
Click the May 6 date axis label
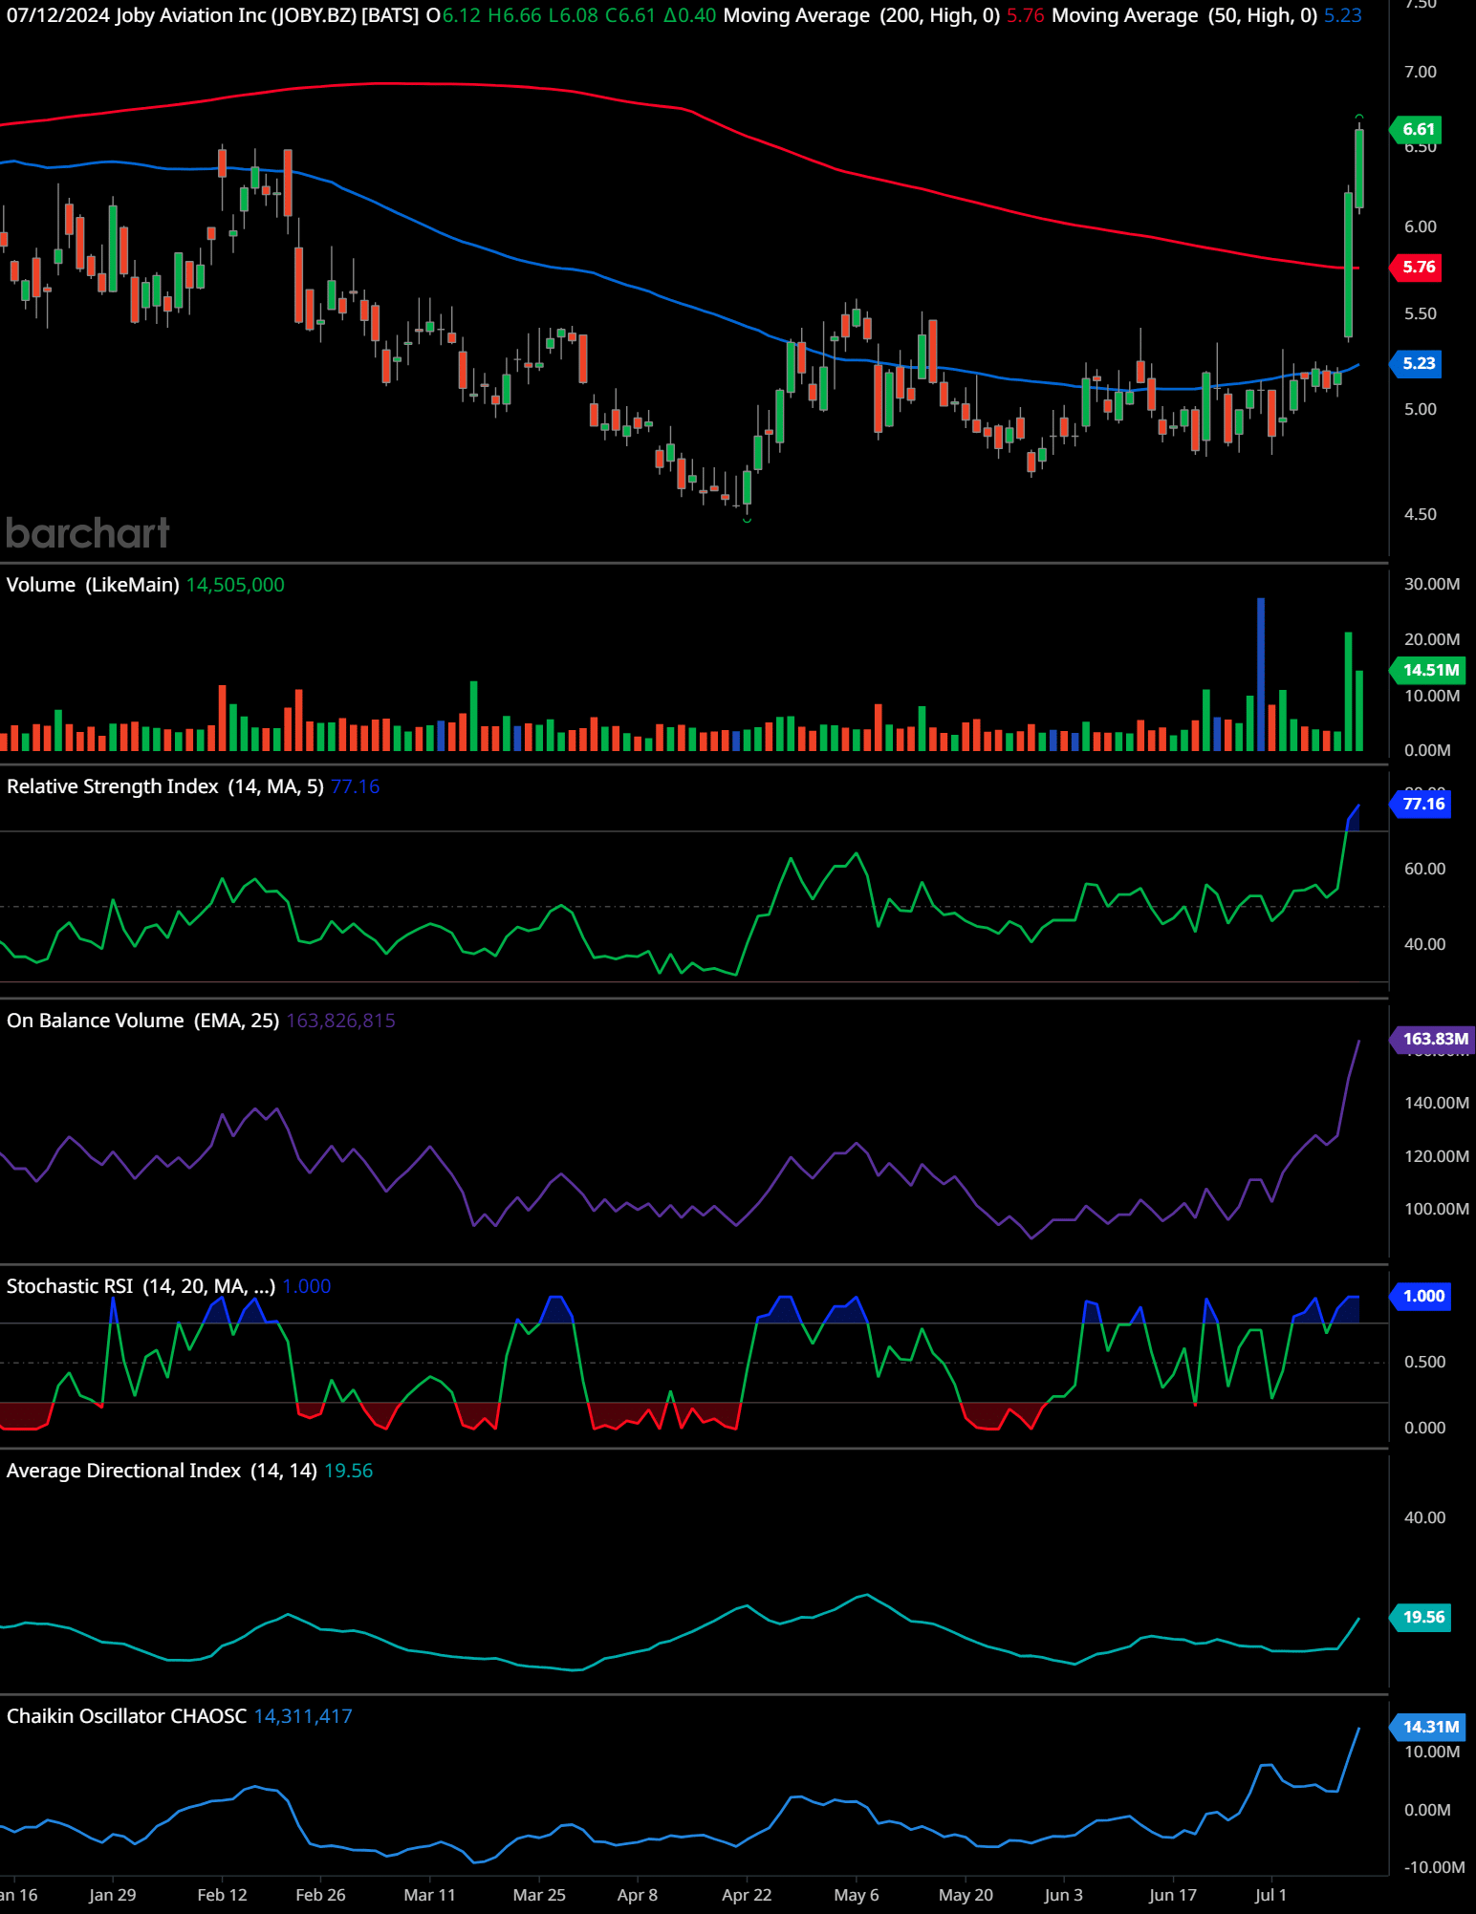857,1895
